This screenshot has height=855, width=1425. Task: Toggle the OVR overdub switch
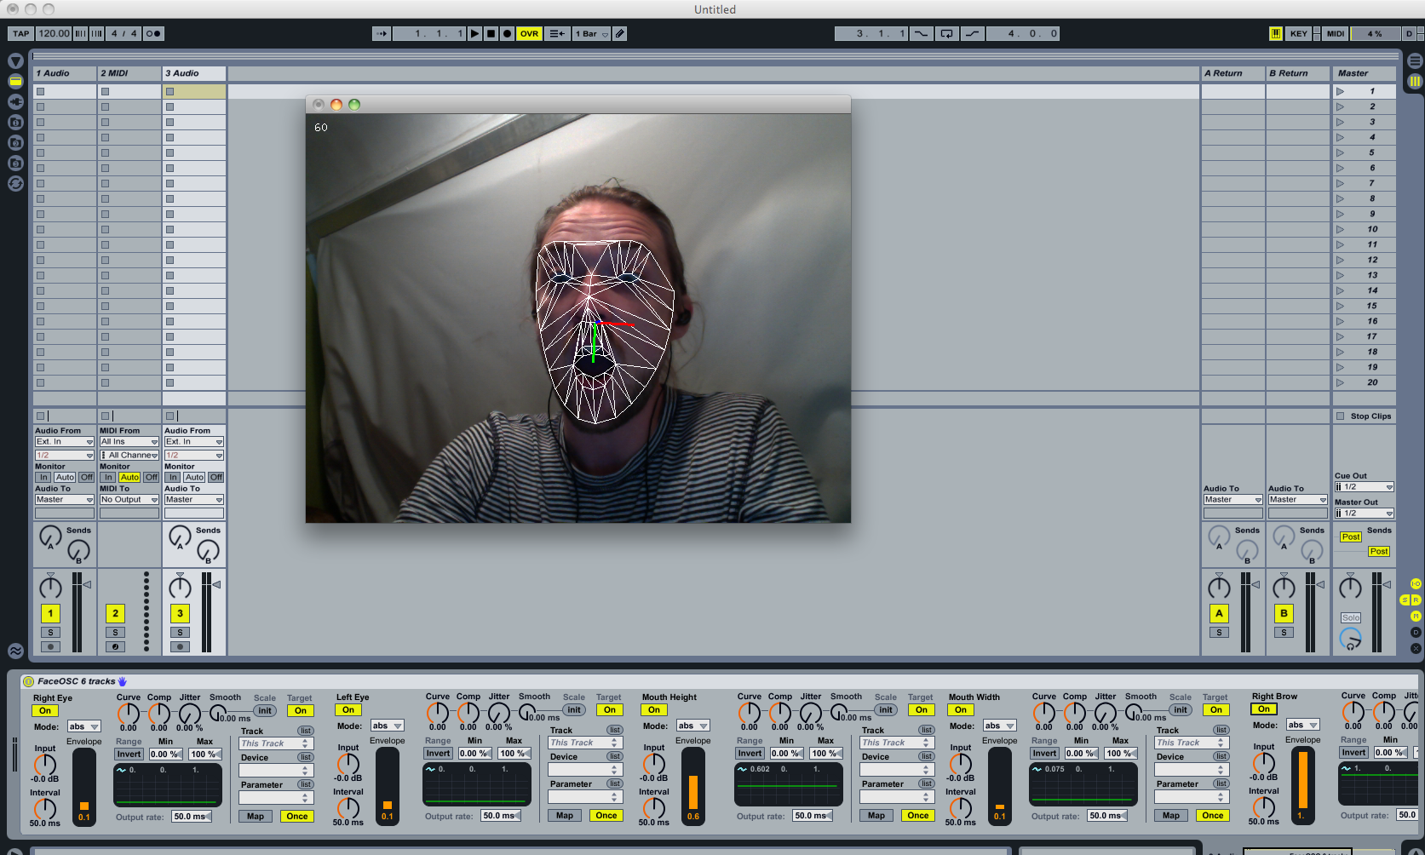tap(529, 34)
